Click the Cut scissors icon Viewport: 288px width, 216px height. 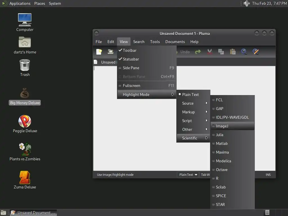(210, 52)
